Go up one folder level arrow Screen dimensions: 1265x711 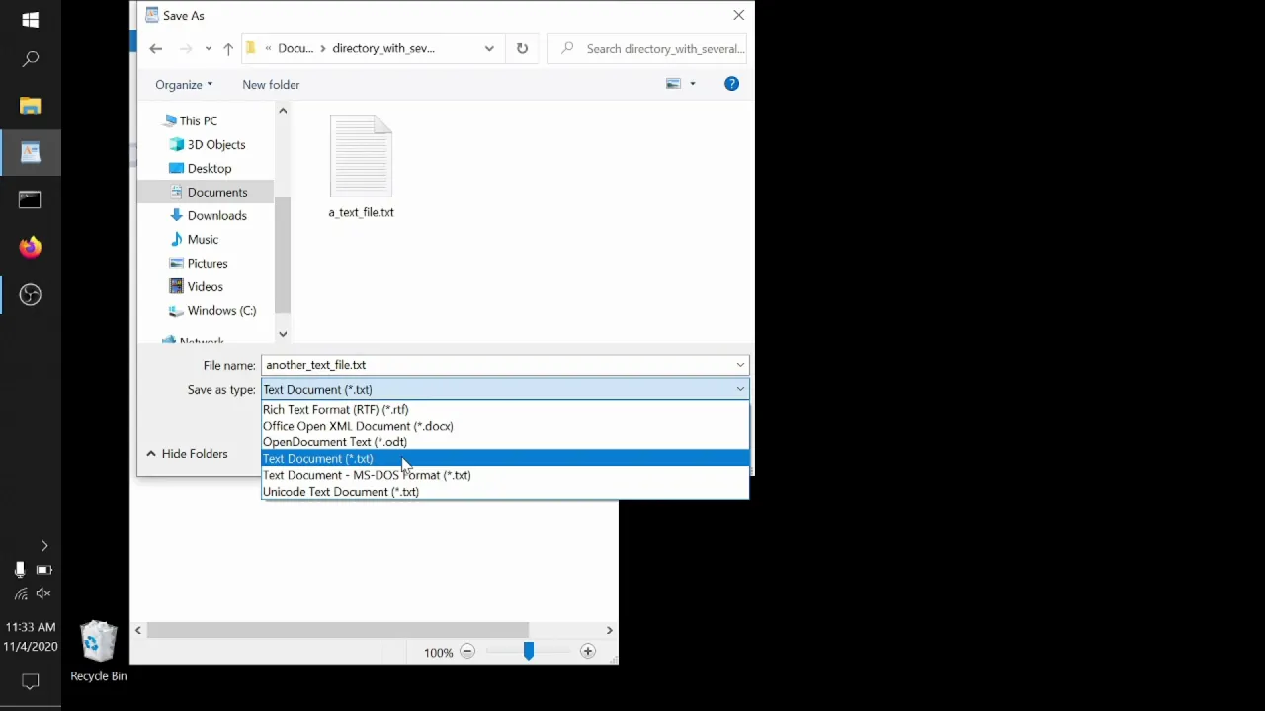point(228,48)
